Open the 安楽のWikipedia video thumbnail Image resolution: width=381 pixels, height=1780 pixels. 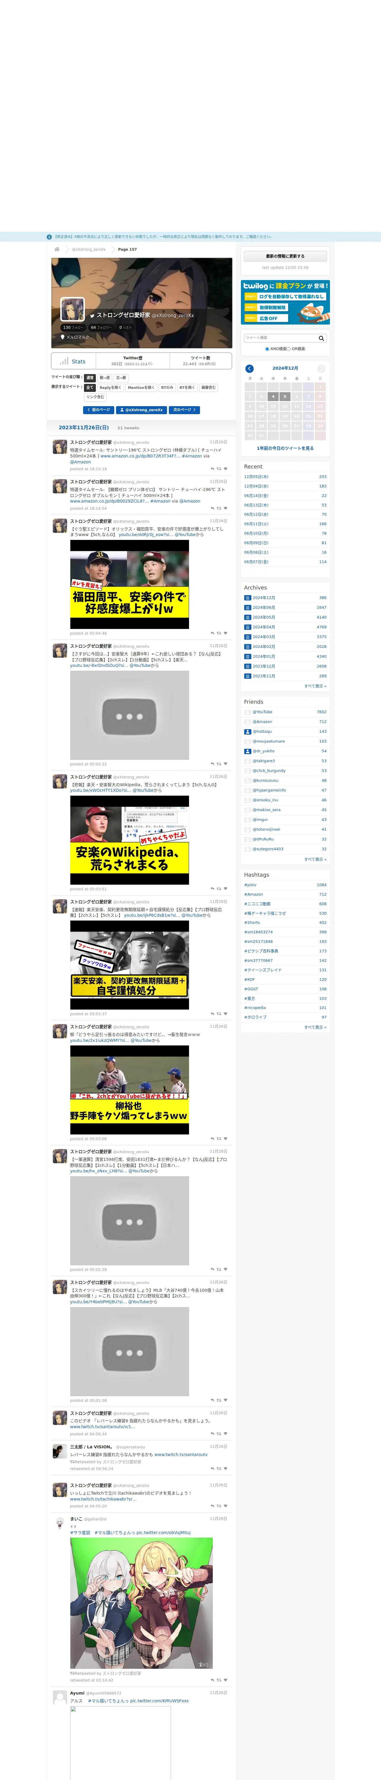pyautogui.click(x=129, y=840)
